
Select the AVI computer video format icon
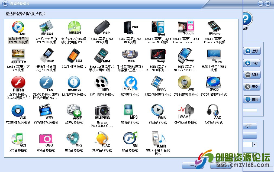18,28
